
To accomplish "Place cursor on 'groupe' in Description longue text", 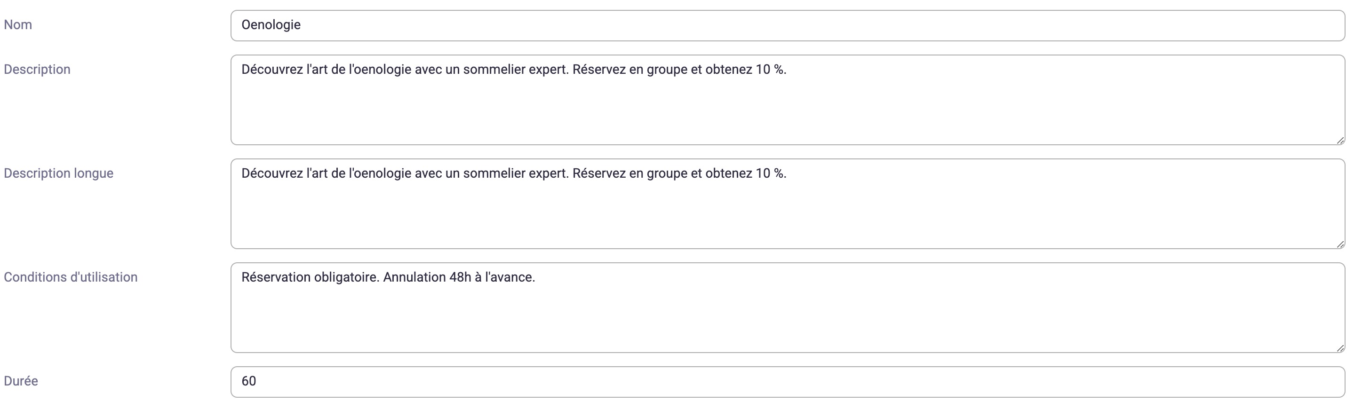I will (667, 174).
